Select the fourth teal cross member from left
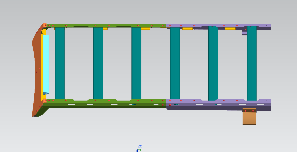 (x=175, y=63)
